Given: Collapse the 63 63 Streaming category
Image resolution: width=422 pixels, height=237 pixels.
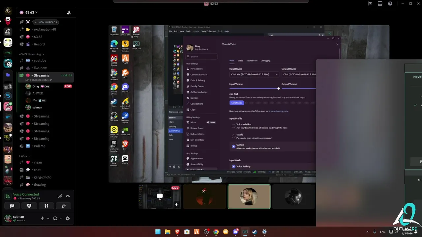Looking at the screenshot, I should pyautogui.click(x=31, y=54).
